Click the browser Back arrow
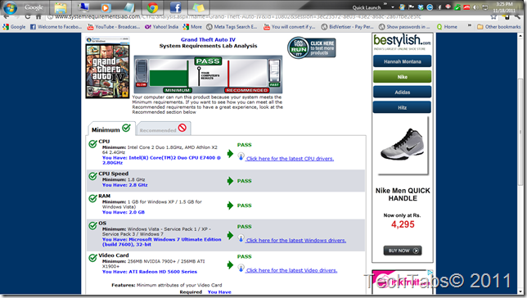The height and width of the screenshot is (298, 527). click(7, 16)
